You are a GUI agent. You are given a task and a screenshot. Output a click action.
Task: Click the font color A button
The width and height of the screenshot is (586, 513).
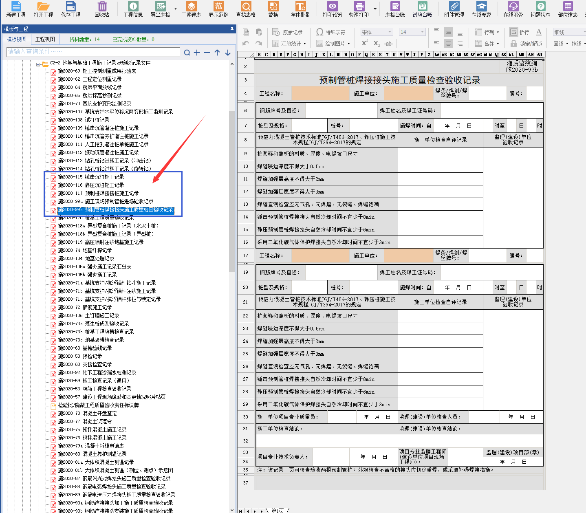(539, 32)
